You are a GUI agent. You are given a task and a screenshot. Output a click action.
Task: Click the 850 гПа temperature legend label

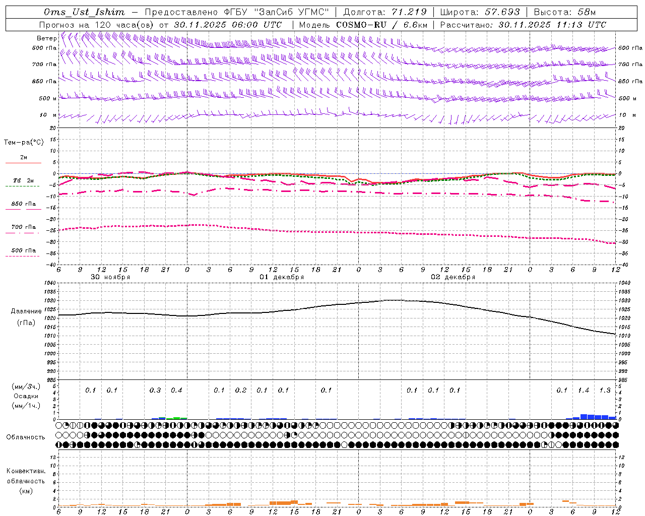23,204
